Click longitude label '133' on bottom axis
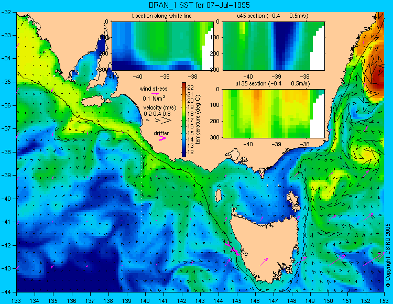 tap(17, 301)
